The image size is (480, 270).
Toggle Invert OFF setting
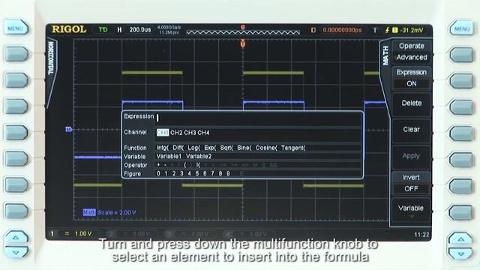click(x=412, y=183)
